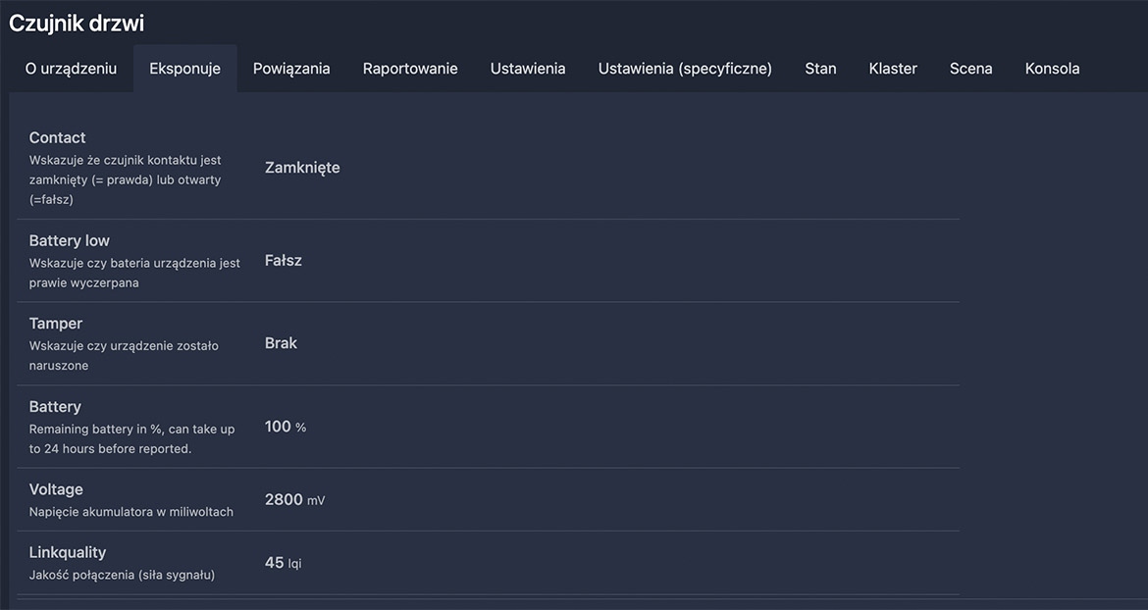
Task: Open the Klaster tab
Action: click(893, 69)
